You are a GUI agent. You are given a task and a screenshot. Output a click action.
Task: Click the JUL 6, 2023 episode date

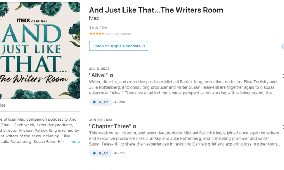coord(99,69)
